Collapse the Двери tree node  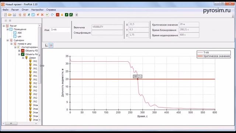coord(23,58)
